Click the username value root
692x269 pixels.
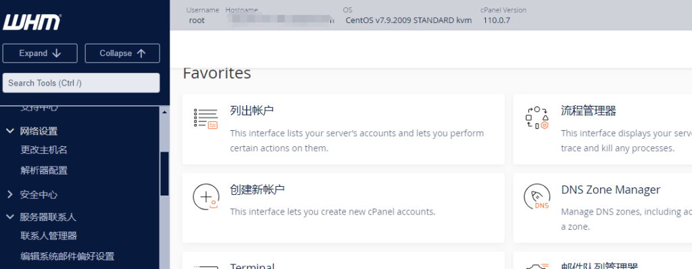(197, 20)
